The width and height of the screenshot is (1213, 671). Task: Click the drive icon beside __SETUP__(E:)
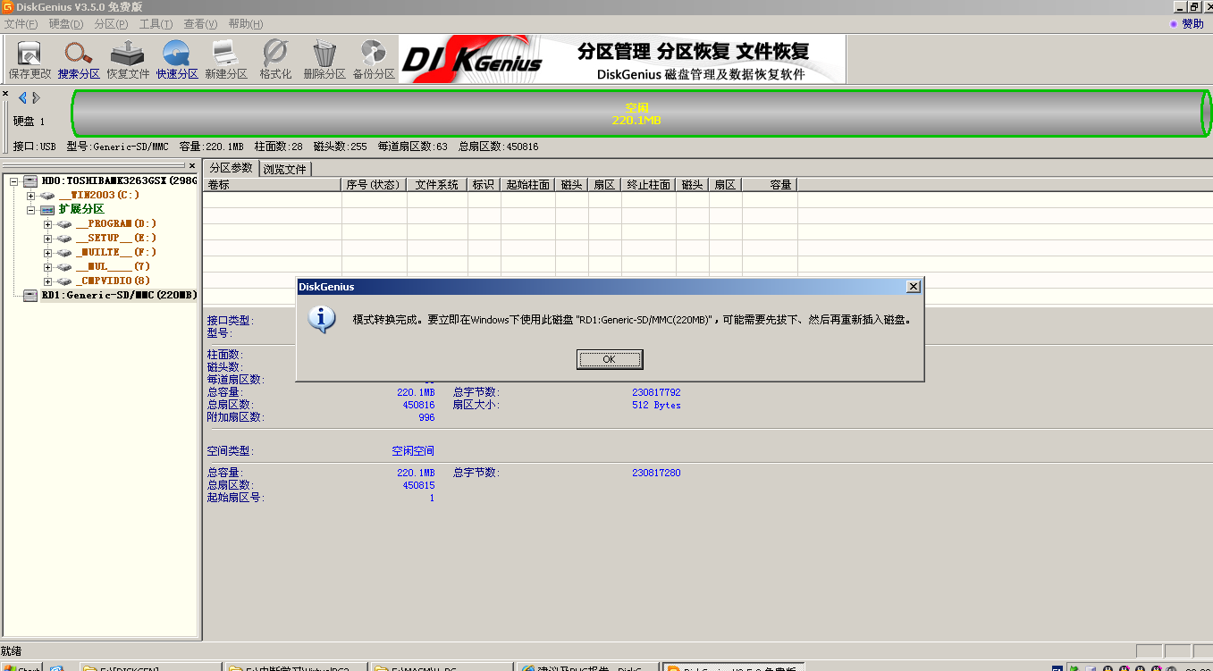(64, 238)
